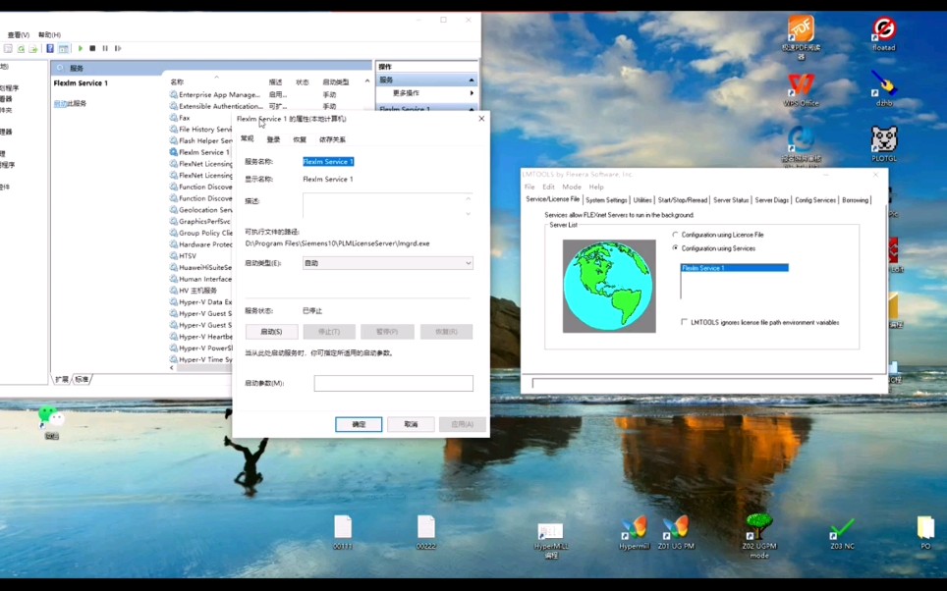Click the Stop Service square toolbar icon
Image resolution: width=947 pixels, height=591 pixels.
coord(92,48)
